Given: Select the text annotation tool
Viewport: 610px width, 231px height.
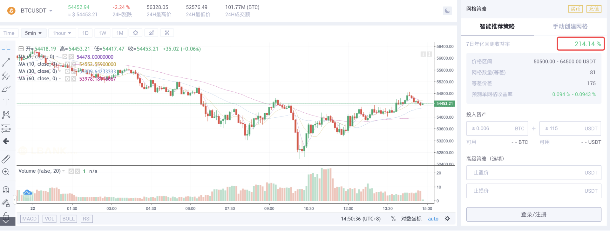Looking at the screenshot, I should point(6,102).
